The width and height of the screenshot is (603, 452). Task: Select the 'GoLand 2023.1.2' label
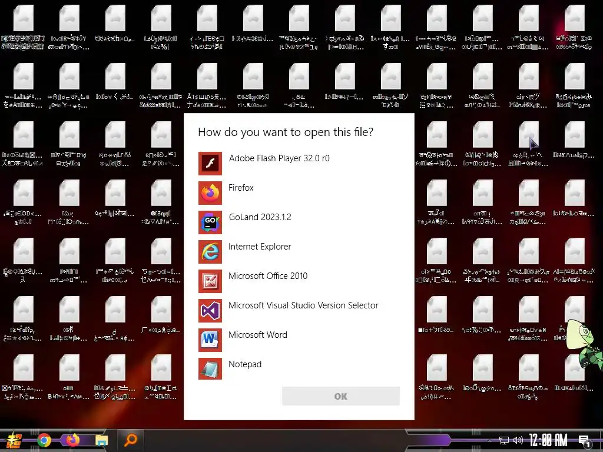click(260, 217)
